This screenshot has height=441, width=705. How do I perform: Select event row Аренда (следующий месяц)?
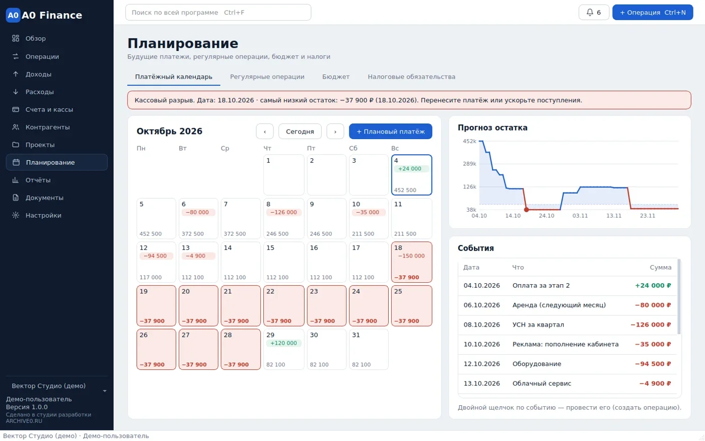568,305
